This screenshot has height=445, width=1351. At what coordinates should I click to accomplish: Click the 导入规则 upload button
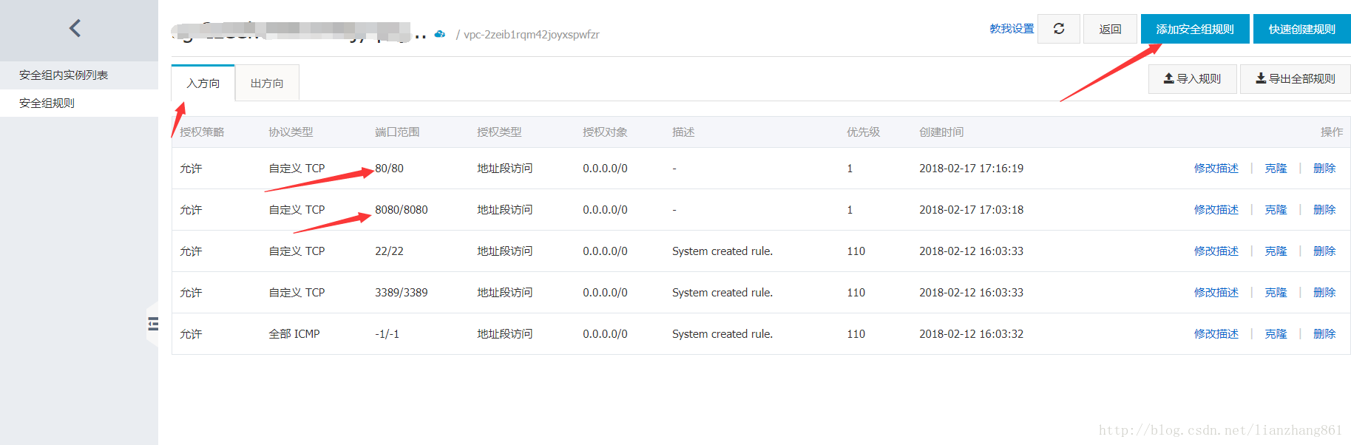tap(1192, 78)
